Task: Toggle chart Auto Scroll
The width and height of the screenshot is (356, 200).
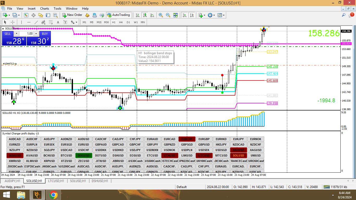Action: pyautogui.click(x=185, y=15)
